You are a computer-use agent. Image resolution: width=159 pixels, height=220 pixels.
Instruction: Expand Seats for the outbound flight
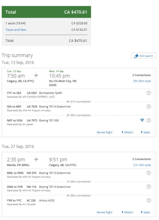tap(146, 132)
